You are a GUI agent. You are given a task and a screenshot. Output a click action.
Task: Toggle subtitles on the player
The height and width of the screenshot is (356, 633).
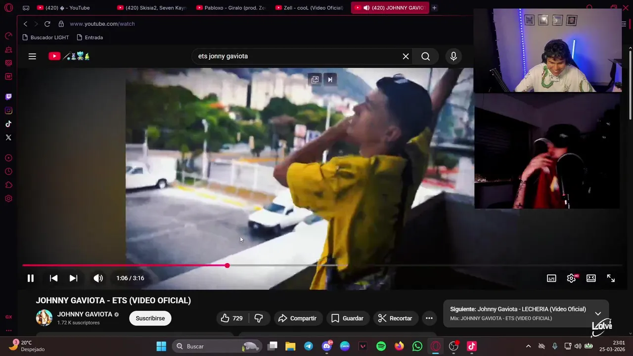pos(551,278)
